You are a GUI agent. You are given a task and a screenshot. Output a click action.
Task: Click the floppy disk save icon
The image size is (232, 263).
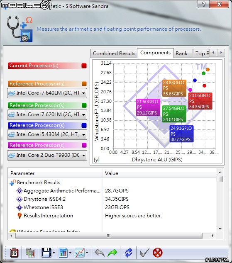(x=46, y=253)
